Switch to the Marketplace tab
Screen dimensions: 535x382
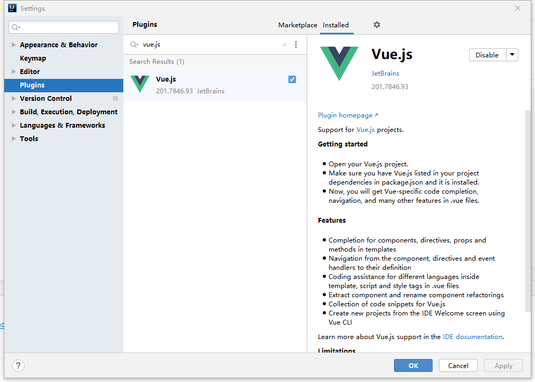coord(298,25)
